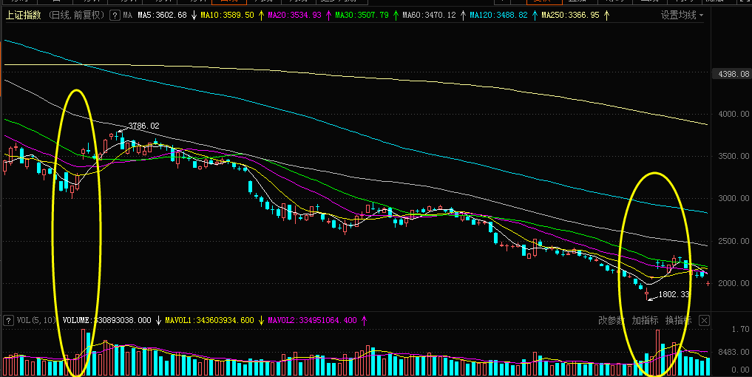752x377 pixels.
Task: Select the 上证指数 chart title
Action: tap(24, 16)
